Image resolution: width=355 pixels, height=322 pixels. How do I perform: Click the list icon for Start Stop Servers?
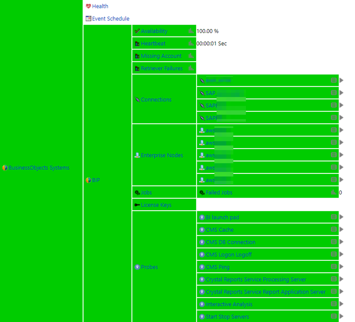tap(334, 316)
